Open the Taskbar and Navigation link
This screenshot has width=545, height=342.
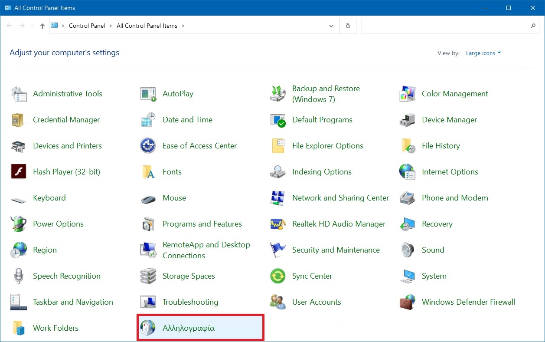click(x=73, y=302)
